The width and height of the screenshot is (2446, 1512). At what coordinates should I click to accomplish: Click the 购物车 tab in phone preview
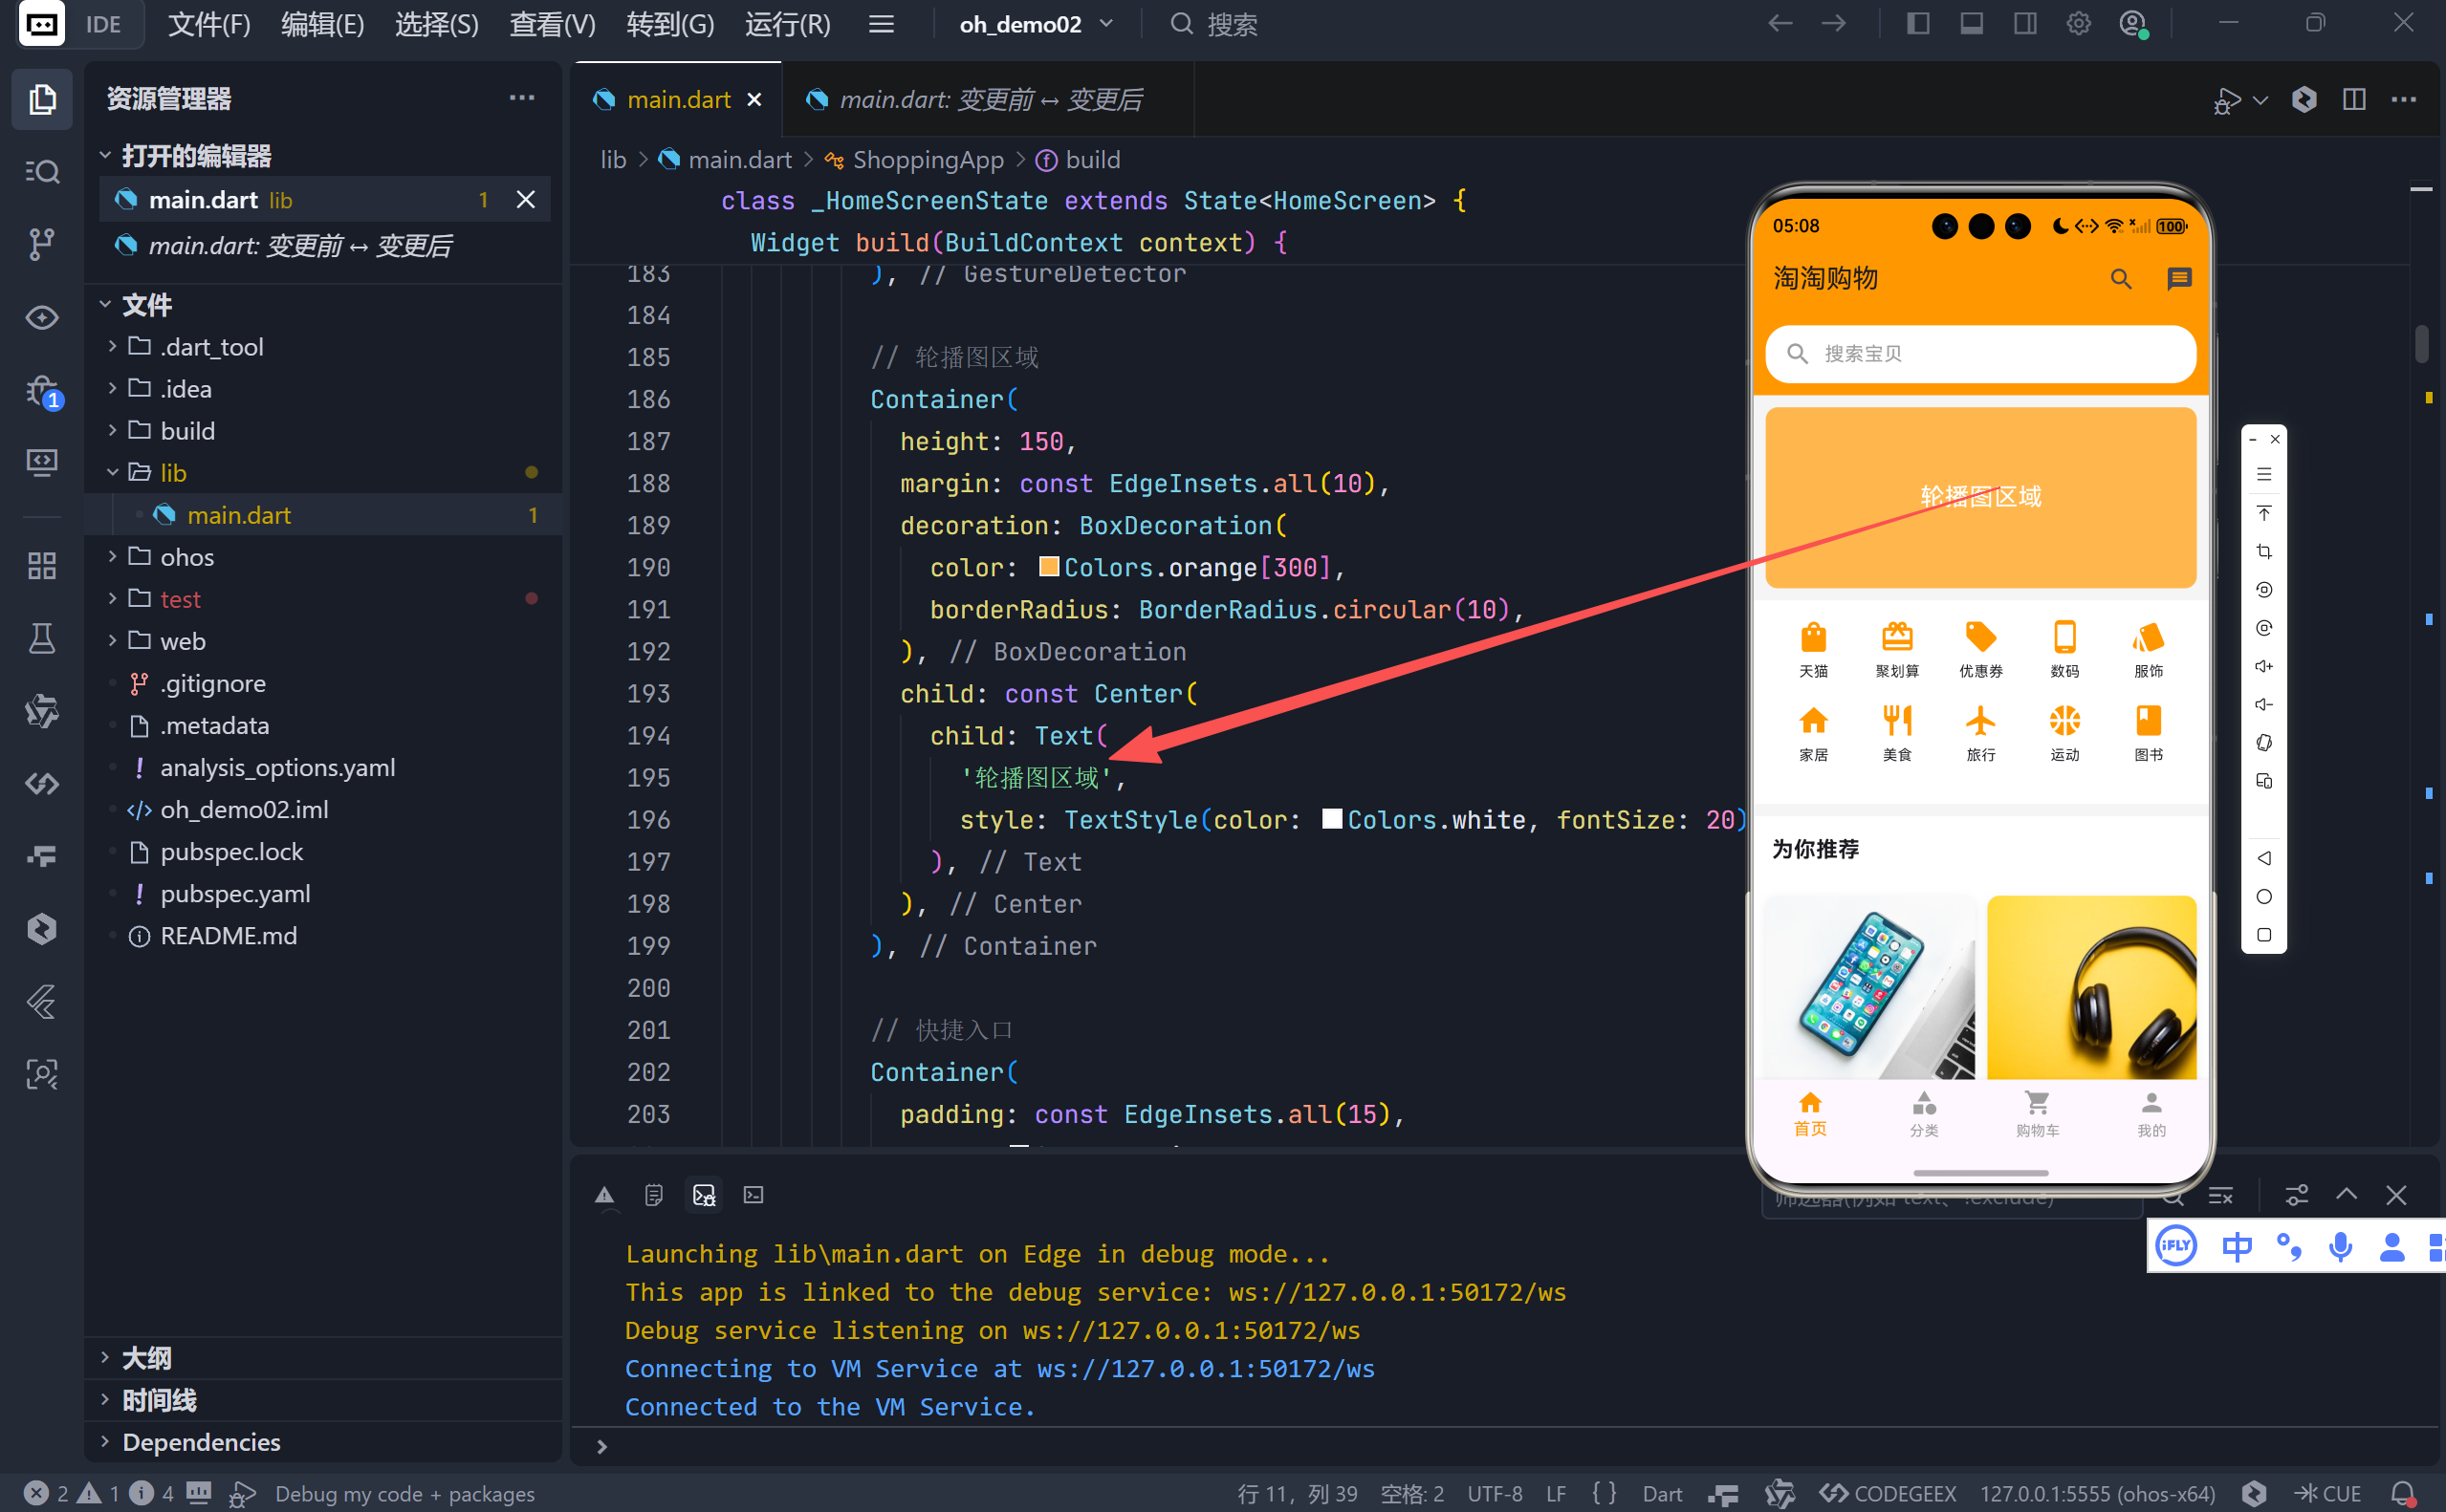point(2037,1113)
